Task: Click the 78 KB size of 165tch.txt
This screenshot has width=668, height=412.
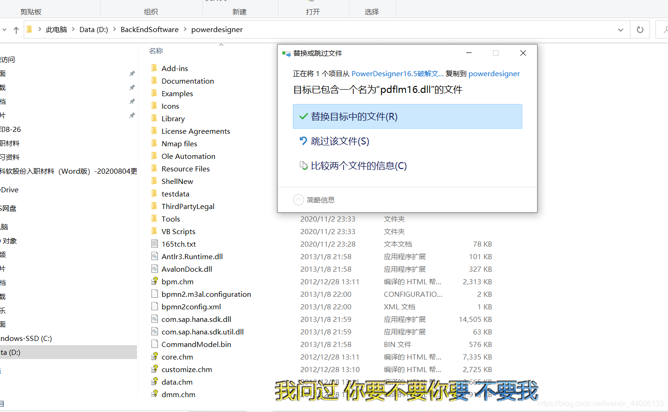Action: click(x=482, y=244)
